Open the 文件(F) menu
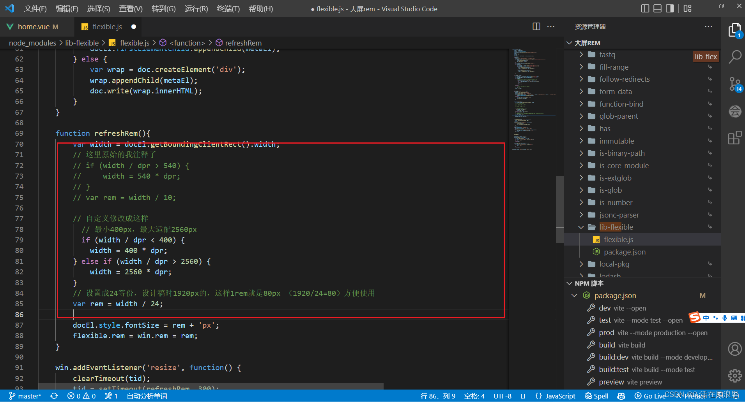This screenshot has width=745, height=402. pyautogui.click(x=35, y=9)
